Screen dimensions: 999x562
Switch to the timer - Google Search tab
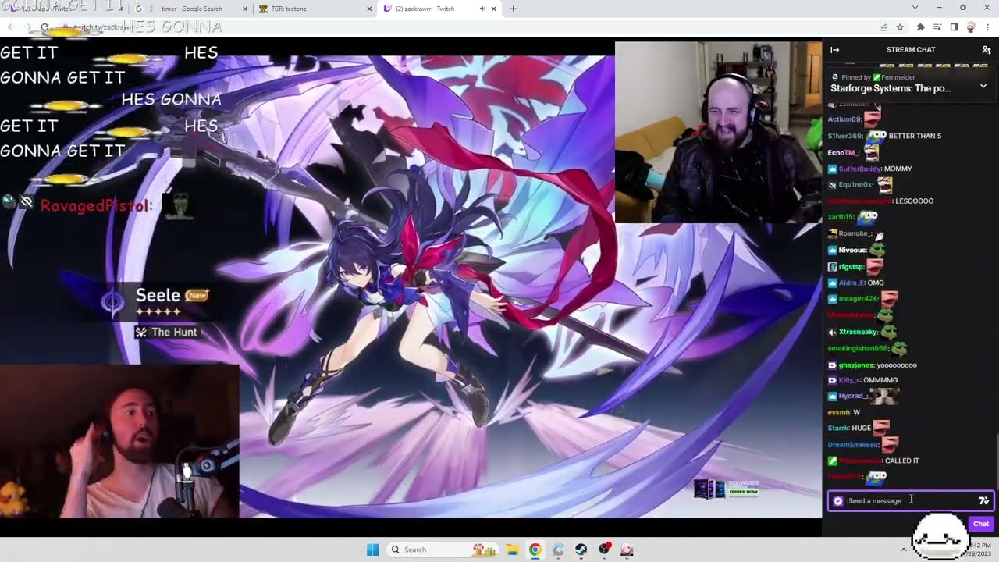tap(190, 9)
